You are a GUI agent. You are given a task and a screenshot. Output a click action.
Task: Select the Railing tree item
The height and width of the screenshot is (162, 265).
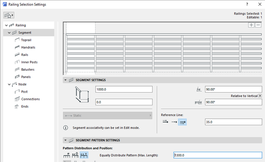tap(21, 25)
